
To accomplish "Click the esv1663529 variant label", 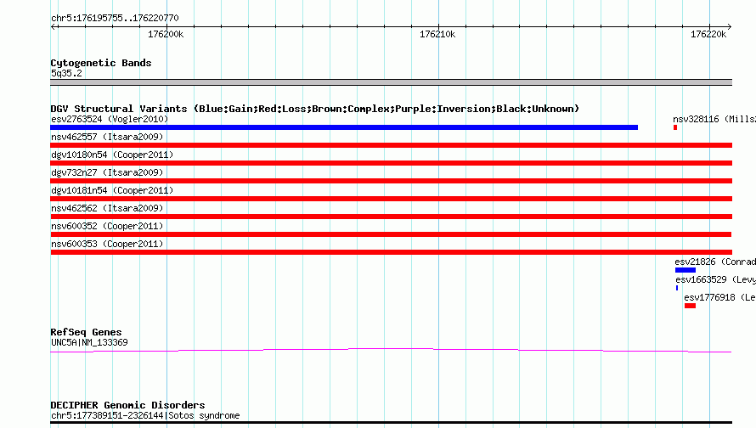I will coord(715,279).
